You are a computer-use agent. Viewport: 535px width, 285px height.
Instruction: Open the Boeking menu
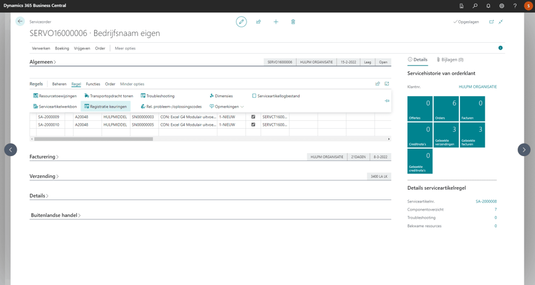pos(62,48)
